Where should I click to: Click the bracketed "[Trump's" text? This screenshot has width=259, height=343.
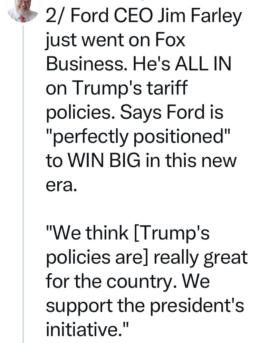point(171,234)
